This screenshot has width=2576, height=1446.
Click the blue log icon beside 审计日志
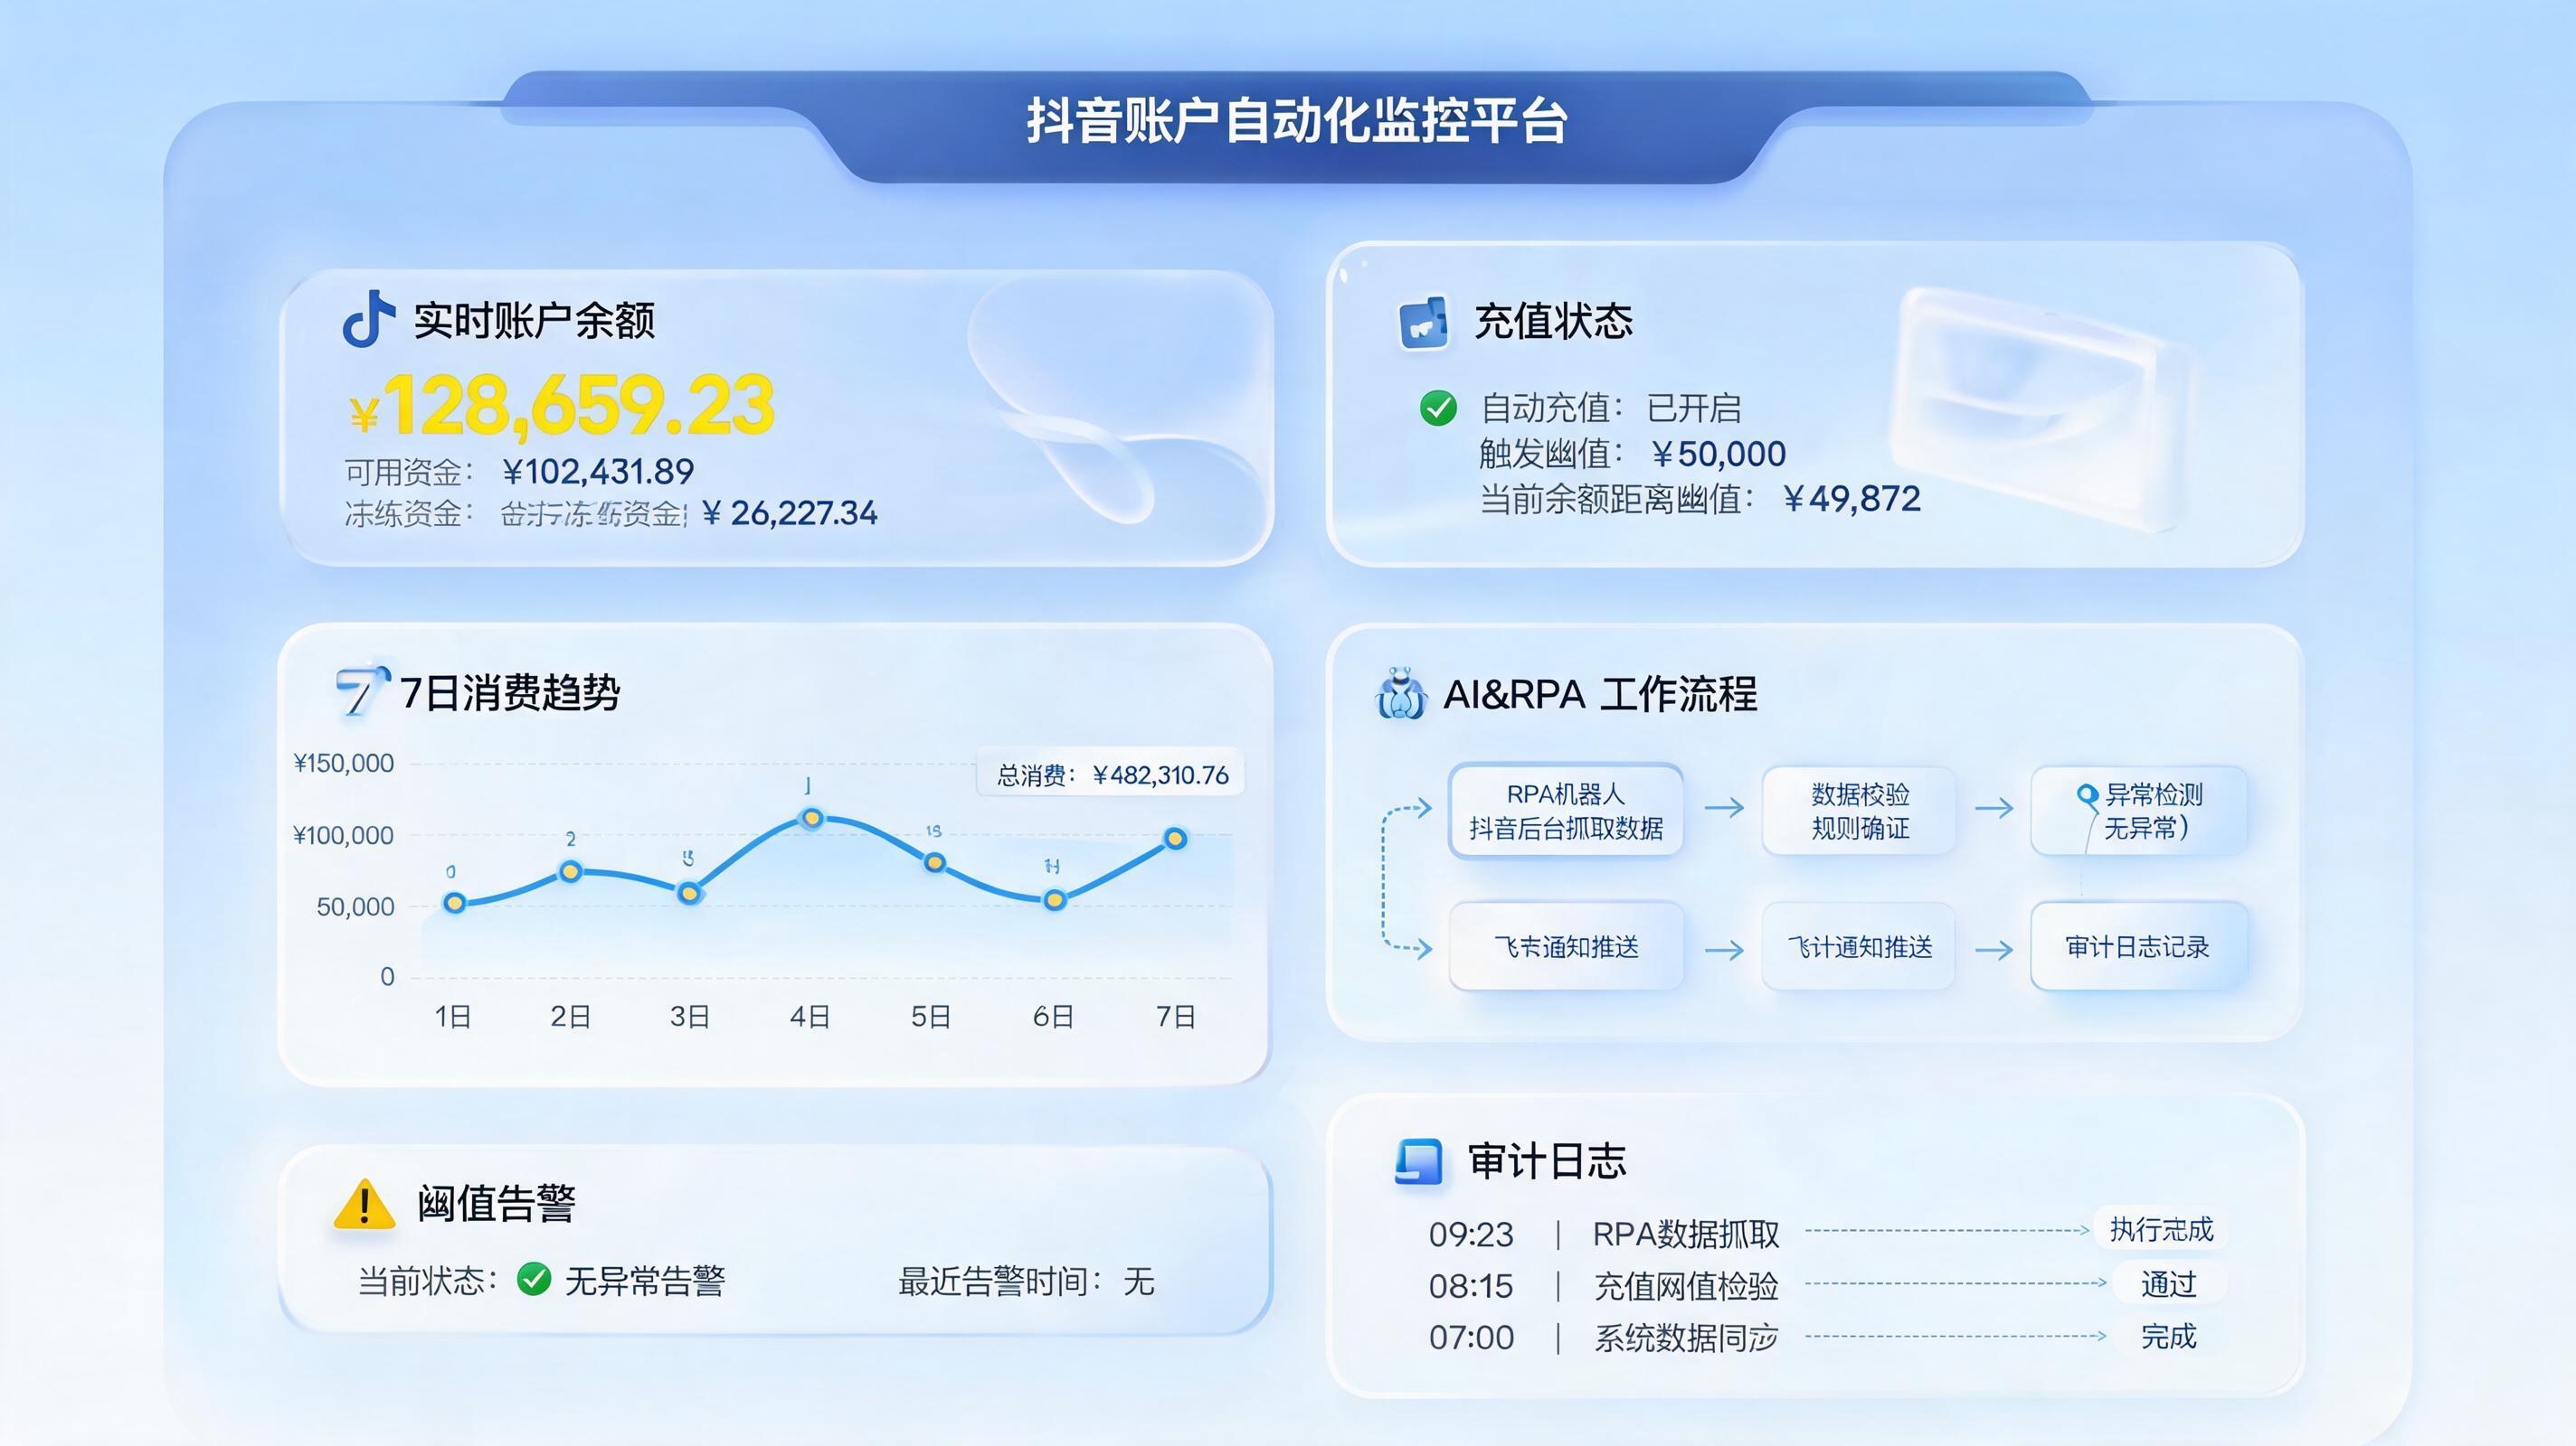(x=1418, y=1161)
